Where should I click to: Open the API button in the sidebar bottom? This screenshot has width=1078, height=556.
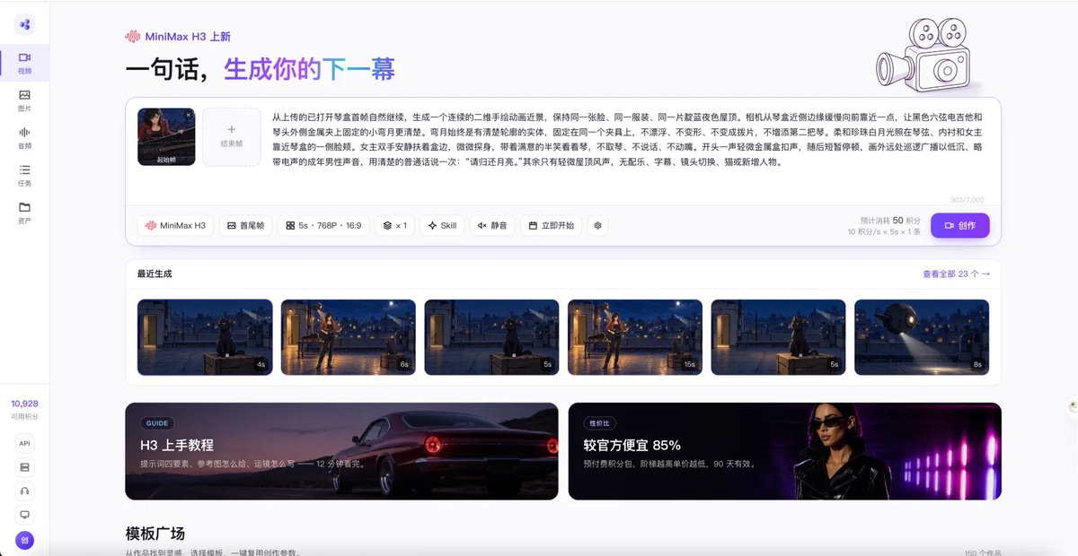click(x=24, y=443)
